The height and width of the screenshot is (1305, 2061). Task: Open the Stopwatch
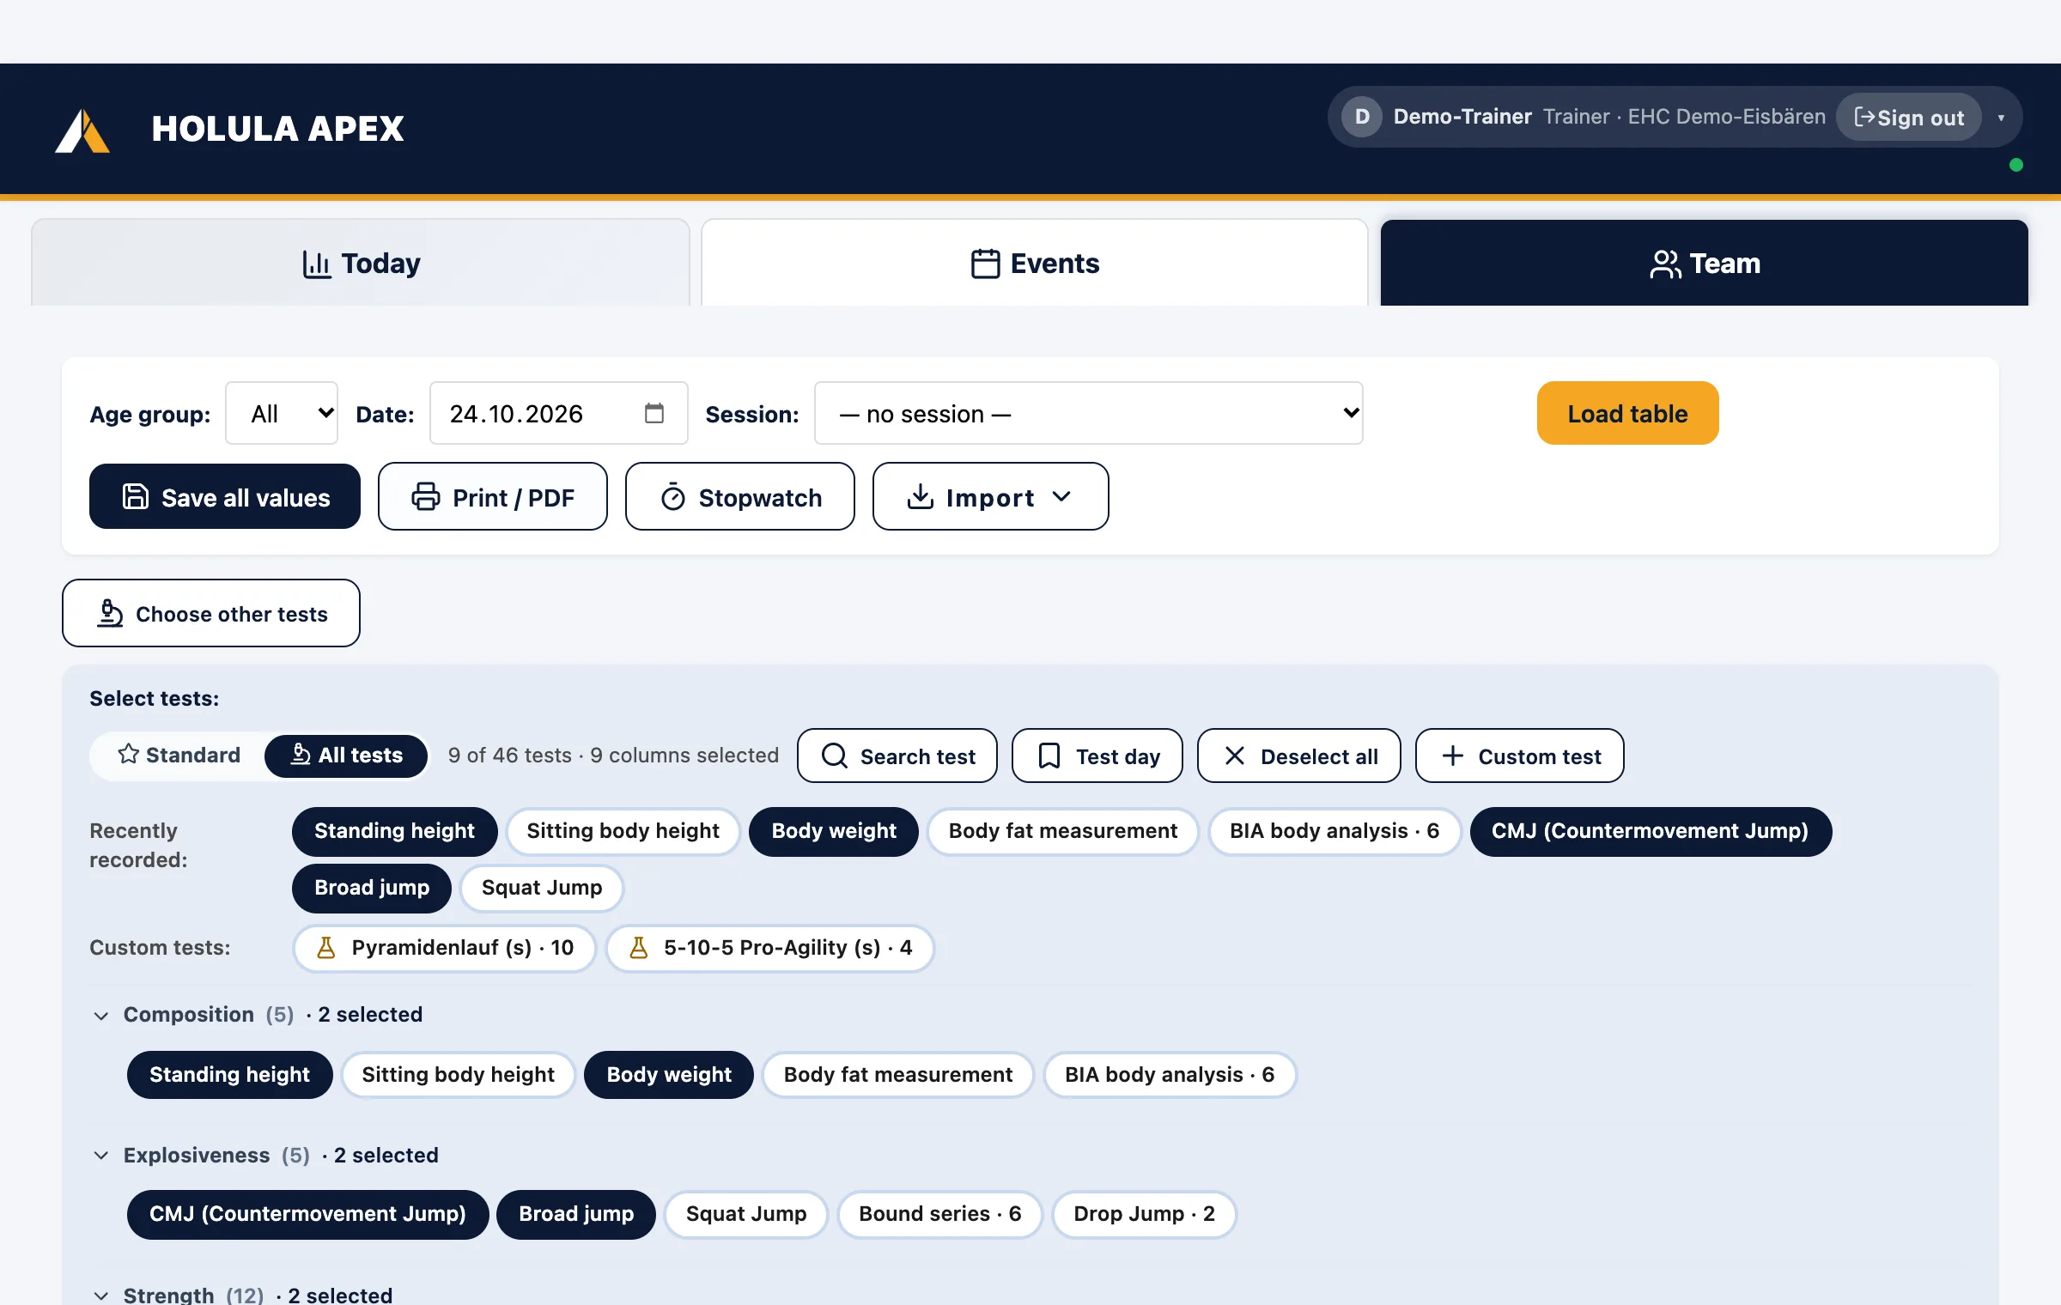740,497
